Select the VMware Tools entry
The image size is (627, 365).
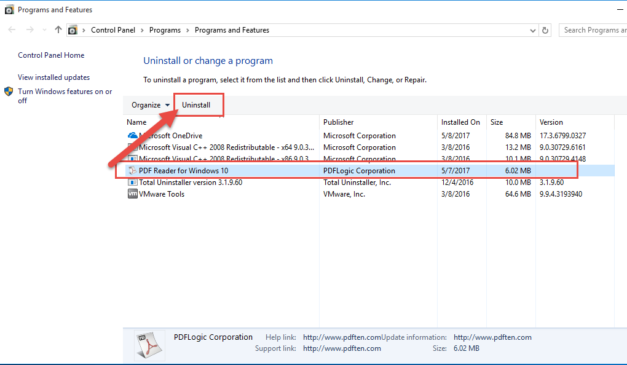[x=162, y=194]
